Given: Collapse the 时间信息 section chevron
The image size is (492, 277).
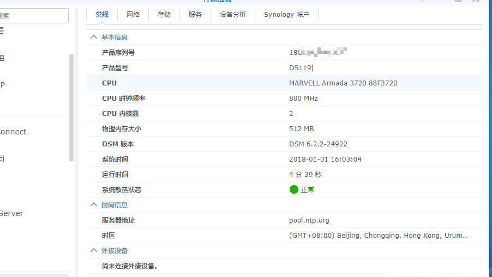Looking at the screenshot, I should 93,205.
